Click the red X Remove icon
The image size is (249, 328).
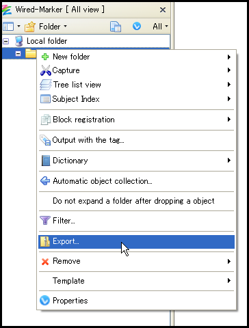coord(45,262)
